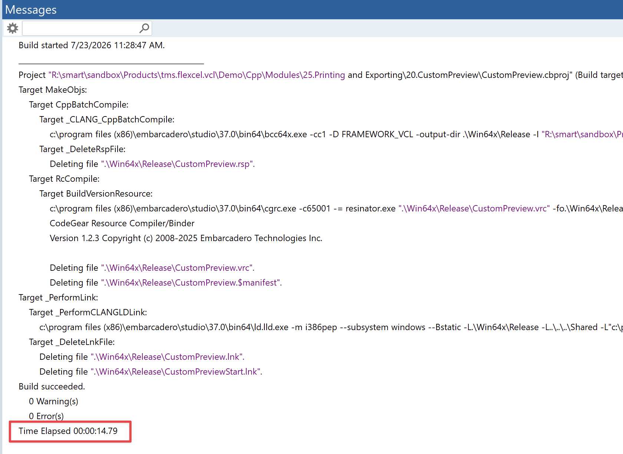623x454 pixels.
Task: Select the Target BuildVersionResource line
Action: (x=96, y=194)
